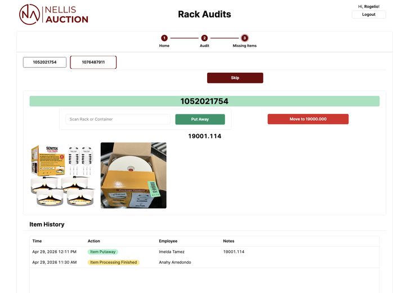Go to step 1 Home
The width and height of the screenshot is (394, 293).
click(x=164, y=38)
